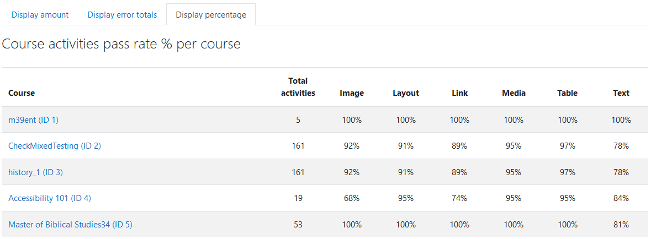
Task: Click Image 92% in CheckMixedTesting row
Action: 352,146
